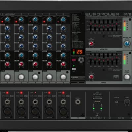Click the first band slider of the Monitor EQ

pos(91,25)
